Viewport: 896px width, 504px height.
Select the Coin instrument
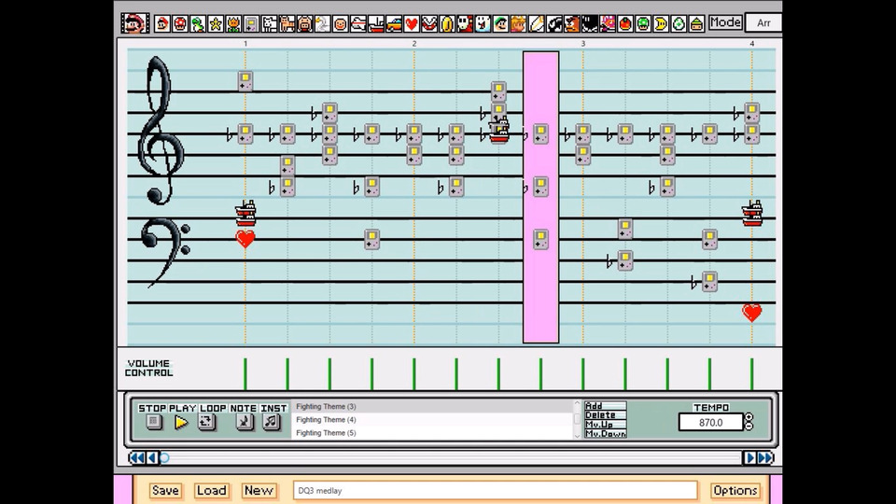pos(447,24)
